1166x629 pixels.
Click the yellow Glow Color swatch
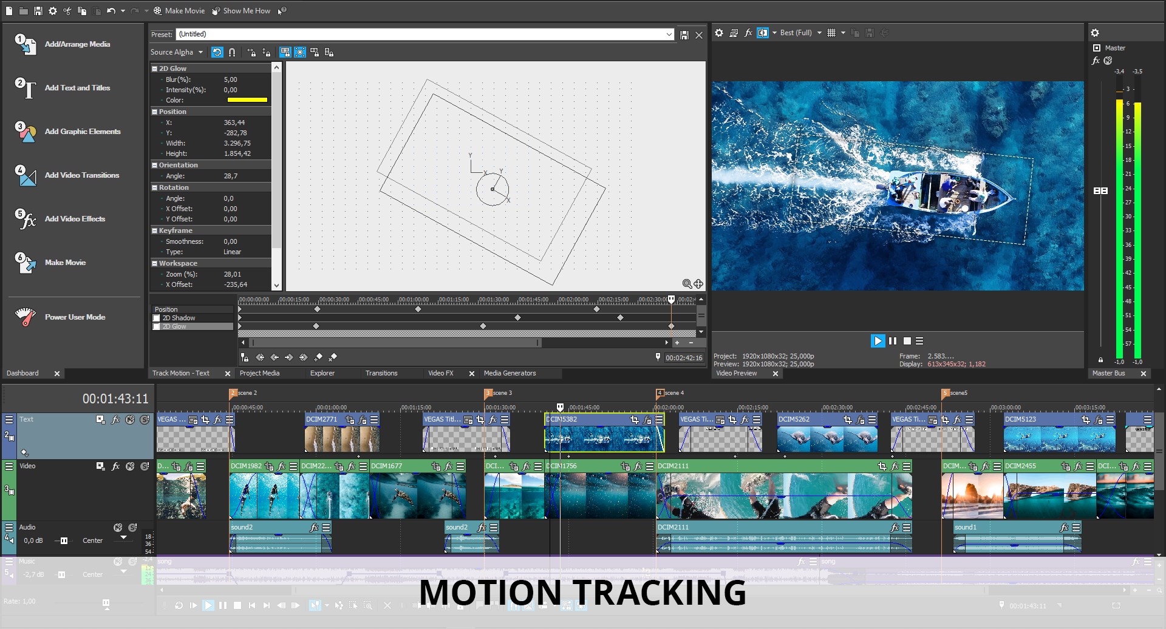click(x=248, y=99)
